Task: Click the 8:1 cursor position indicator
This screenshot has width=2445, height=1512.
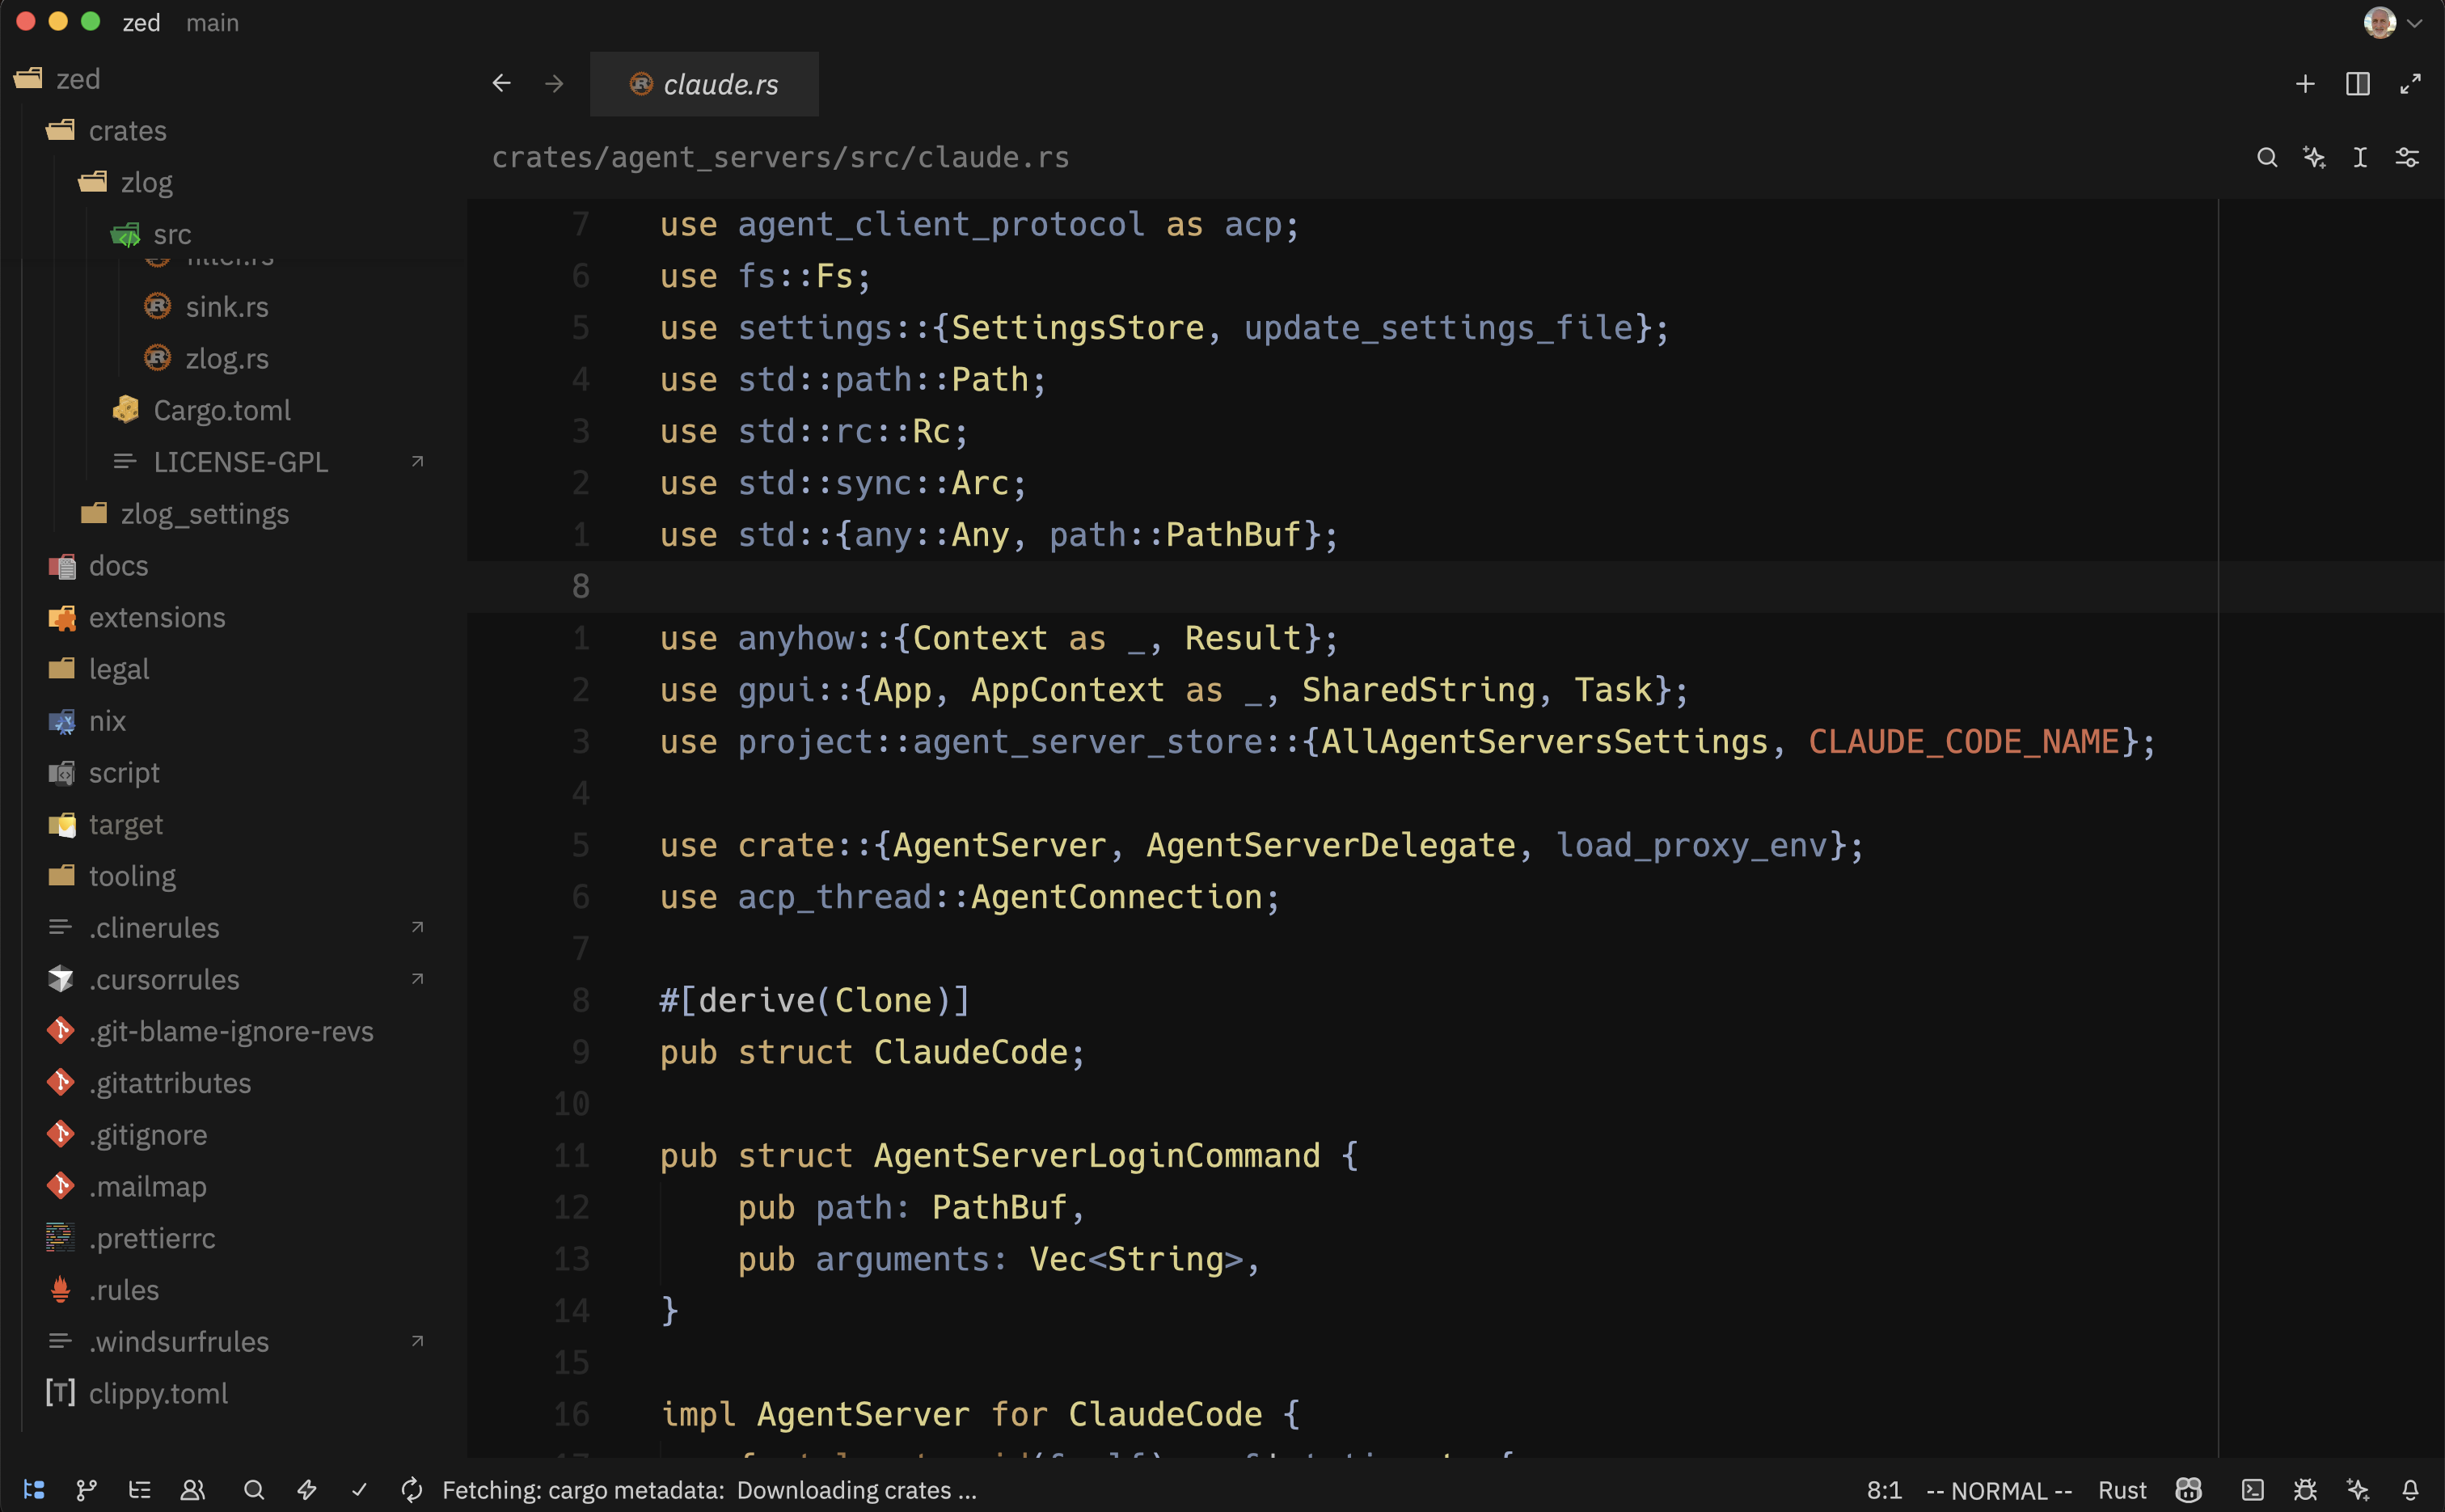Action: (x=1884, y=1490)
